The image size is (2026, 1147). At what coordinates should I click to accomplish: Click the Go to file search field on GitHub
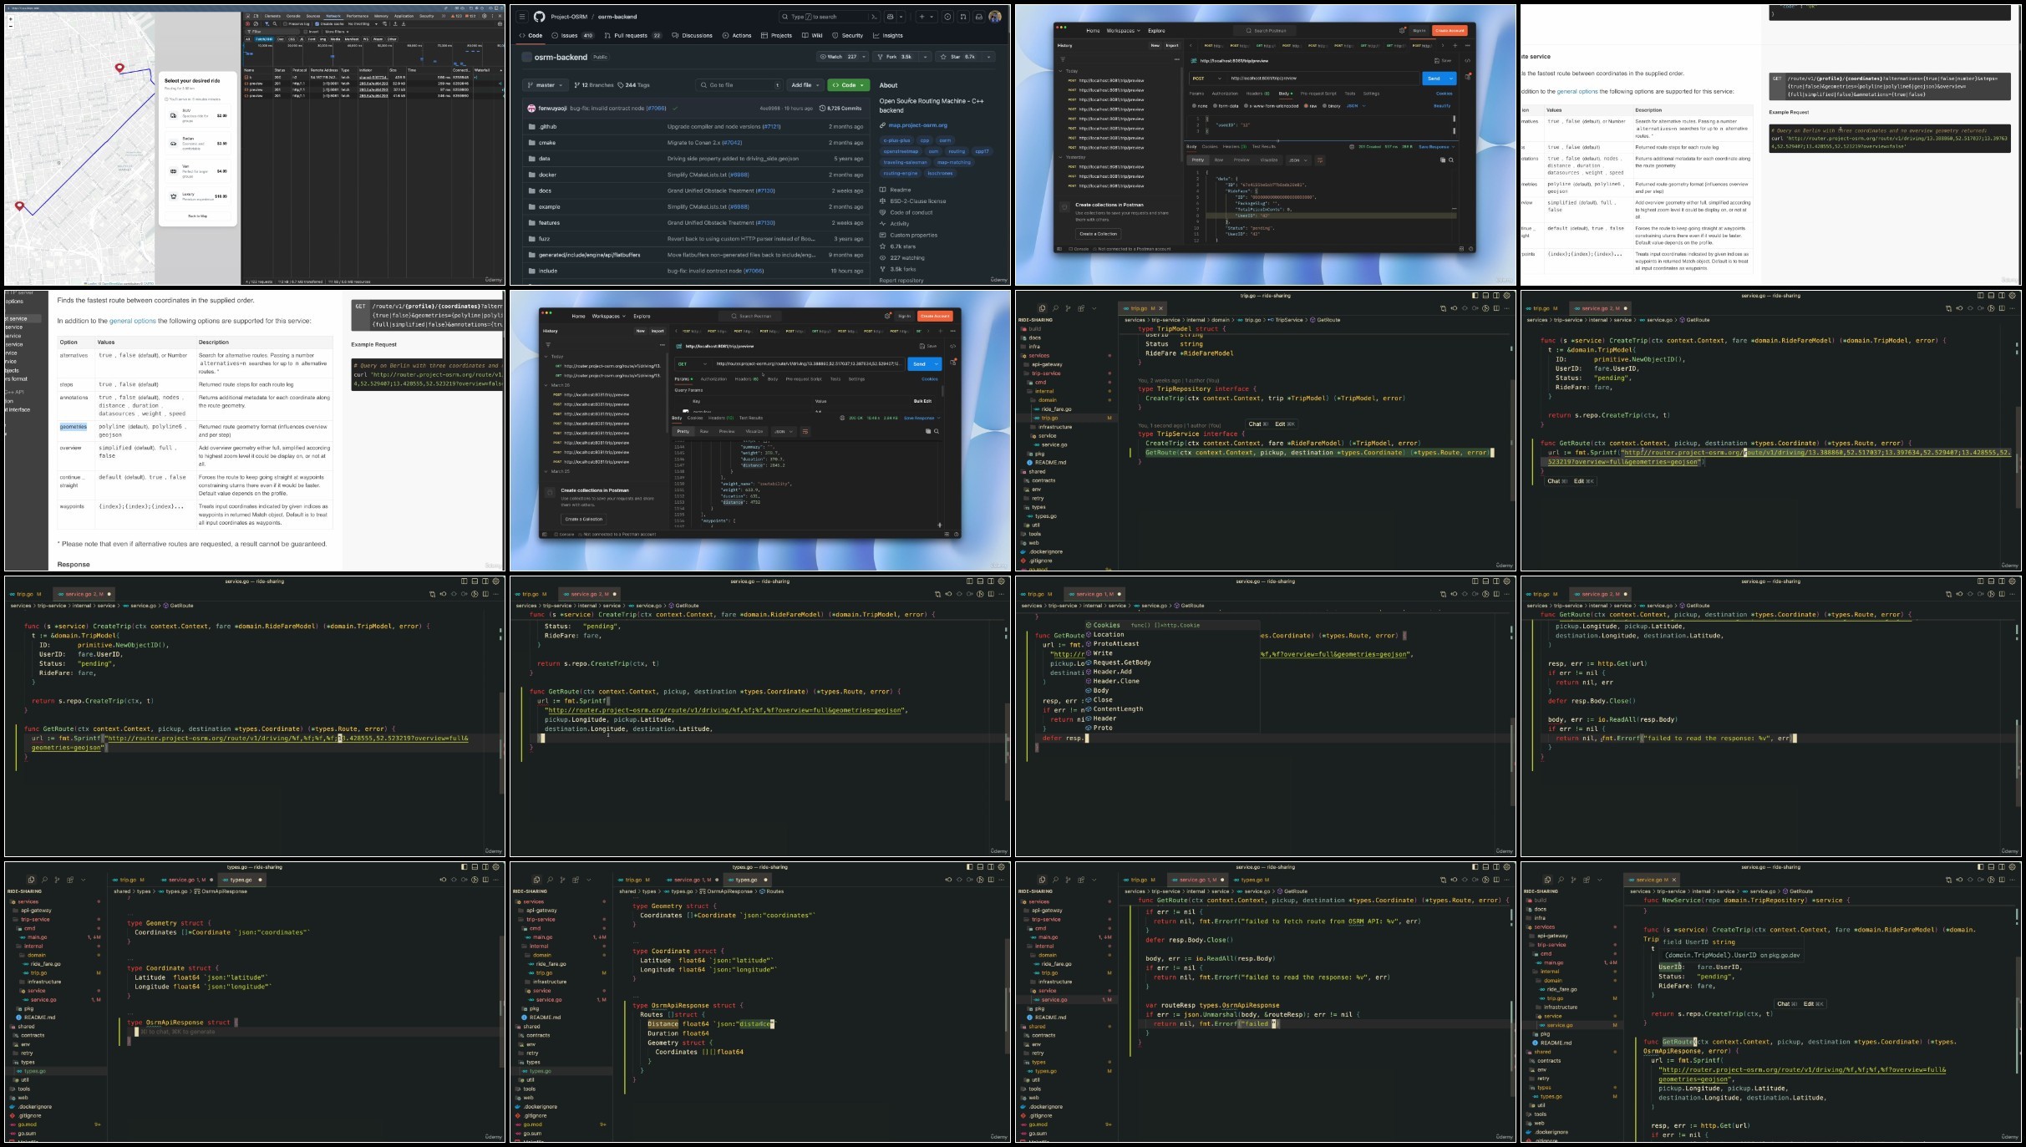(740, 85)
